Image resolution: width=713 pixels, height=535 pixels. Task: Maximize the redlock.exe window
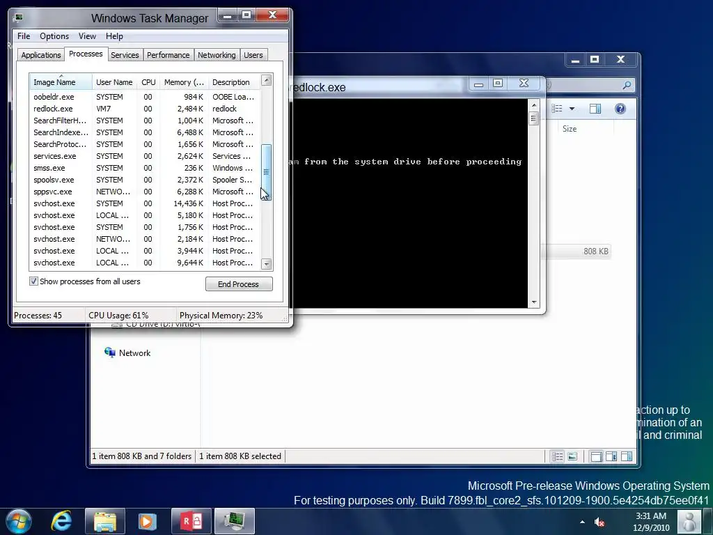tap(498, 84)
